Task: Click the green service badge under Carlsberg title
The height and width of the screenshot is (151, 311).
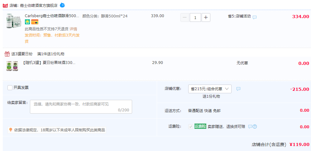Action: (x=27, y=22)
